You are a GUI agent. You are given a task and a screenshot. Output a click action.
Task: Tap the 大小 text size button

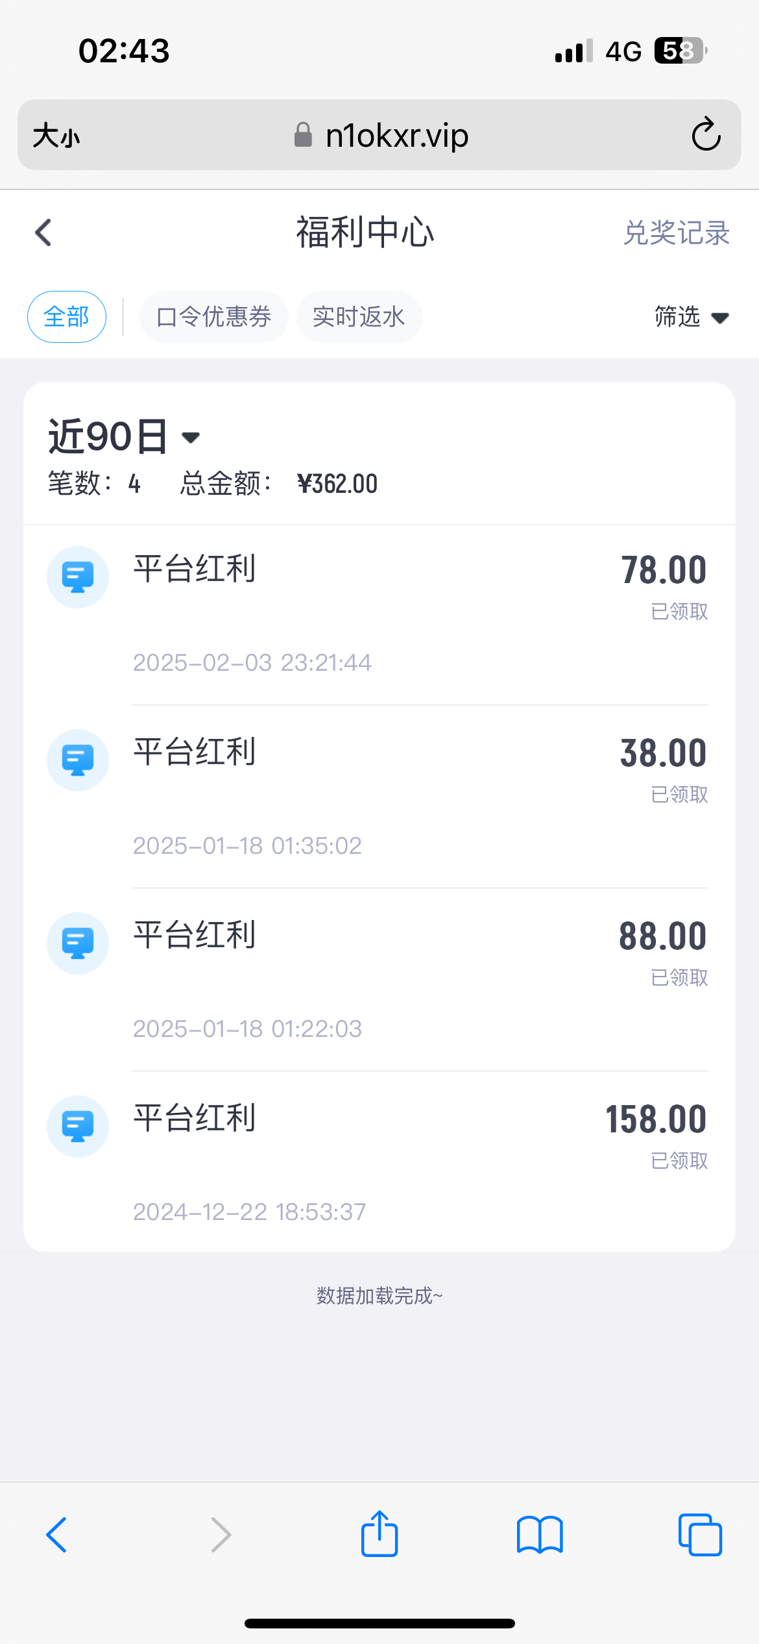coord(56,136)
